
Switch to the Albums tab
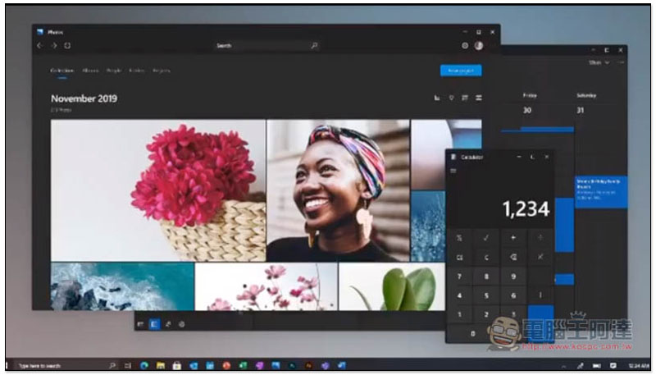pyautogui.click(x=92, y=71)
